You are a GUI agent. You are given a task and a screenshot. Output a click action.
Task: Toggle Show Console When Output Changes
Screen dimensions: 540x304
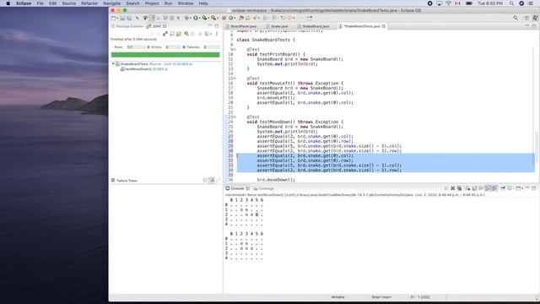488,188
